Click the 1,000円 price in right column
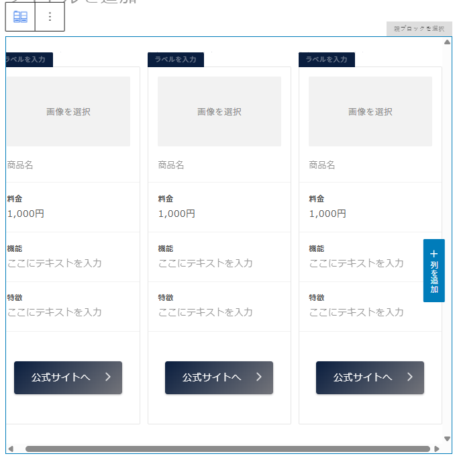The height and width of the screenshot is (460, 457). (x=327, y=214)
